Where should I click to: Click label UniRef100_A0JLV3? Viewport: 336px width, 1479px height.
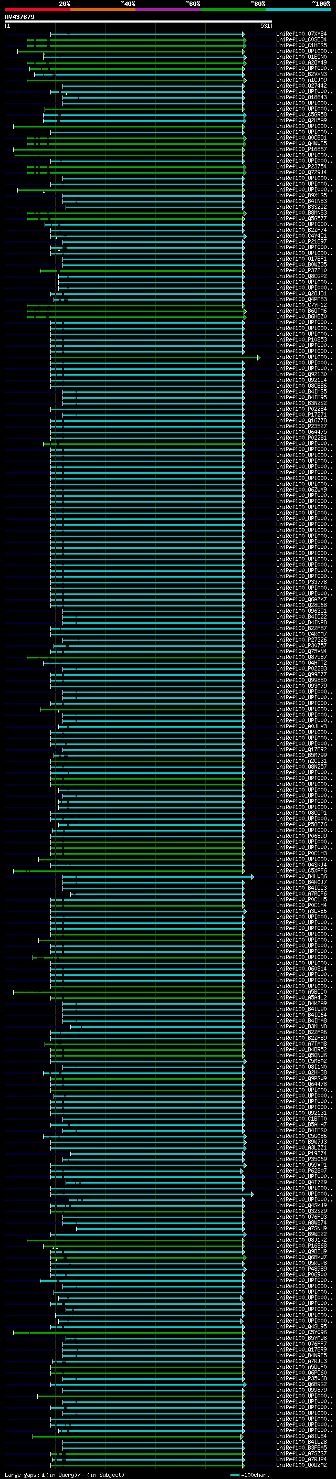point(301,726)
